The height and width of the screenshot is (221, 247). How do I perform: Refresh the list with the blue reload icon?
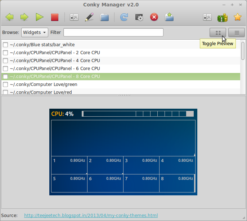124,17
